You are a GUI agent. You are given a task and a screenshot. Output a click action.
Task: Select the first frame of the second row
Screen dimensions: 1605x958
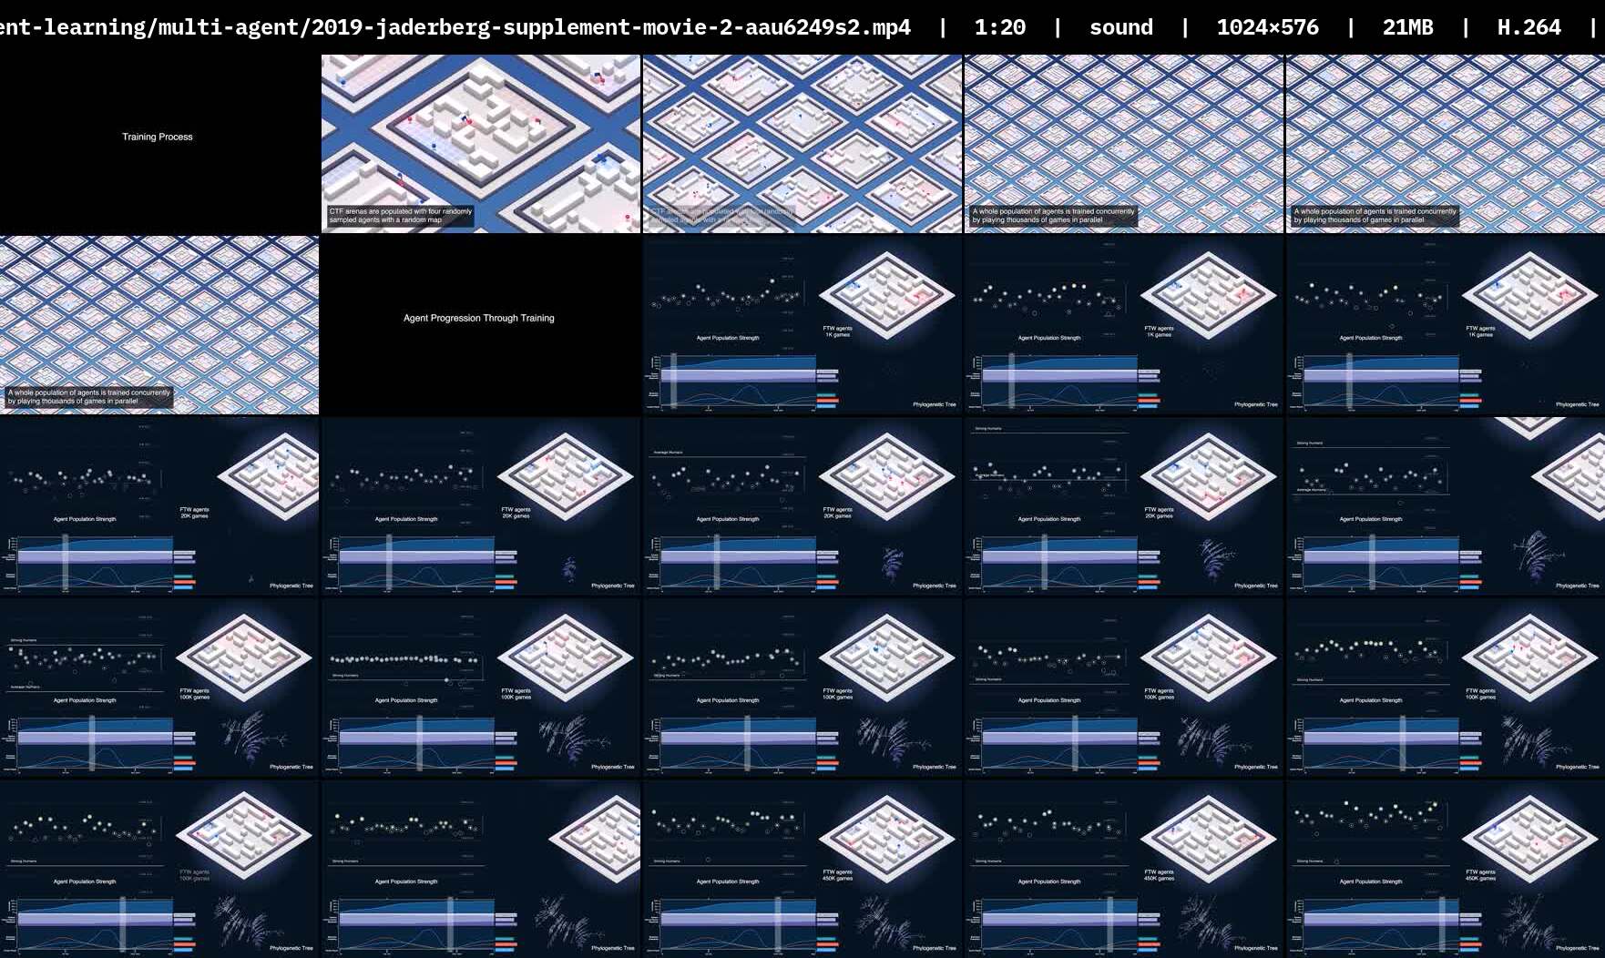click(x=158, y=325)
